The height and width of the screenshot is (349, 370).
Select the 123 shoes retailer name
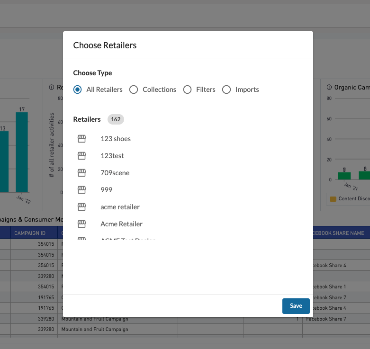pyautogui.click(x=116, y=139)
